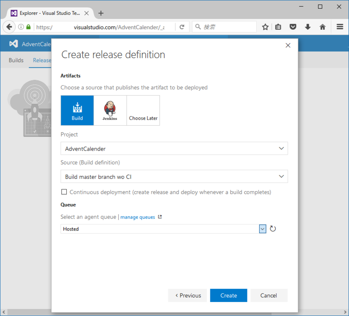
Task: Enable the Continuous deployment checkbox
Action: pos(64,192)
